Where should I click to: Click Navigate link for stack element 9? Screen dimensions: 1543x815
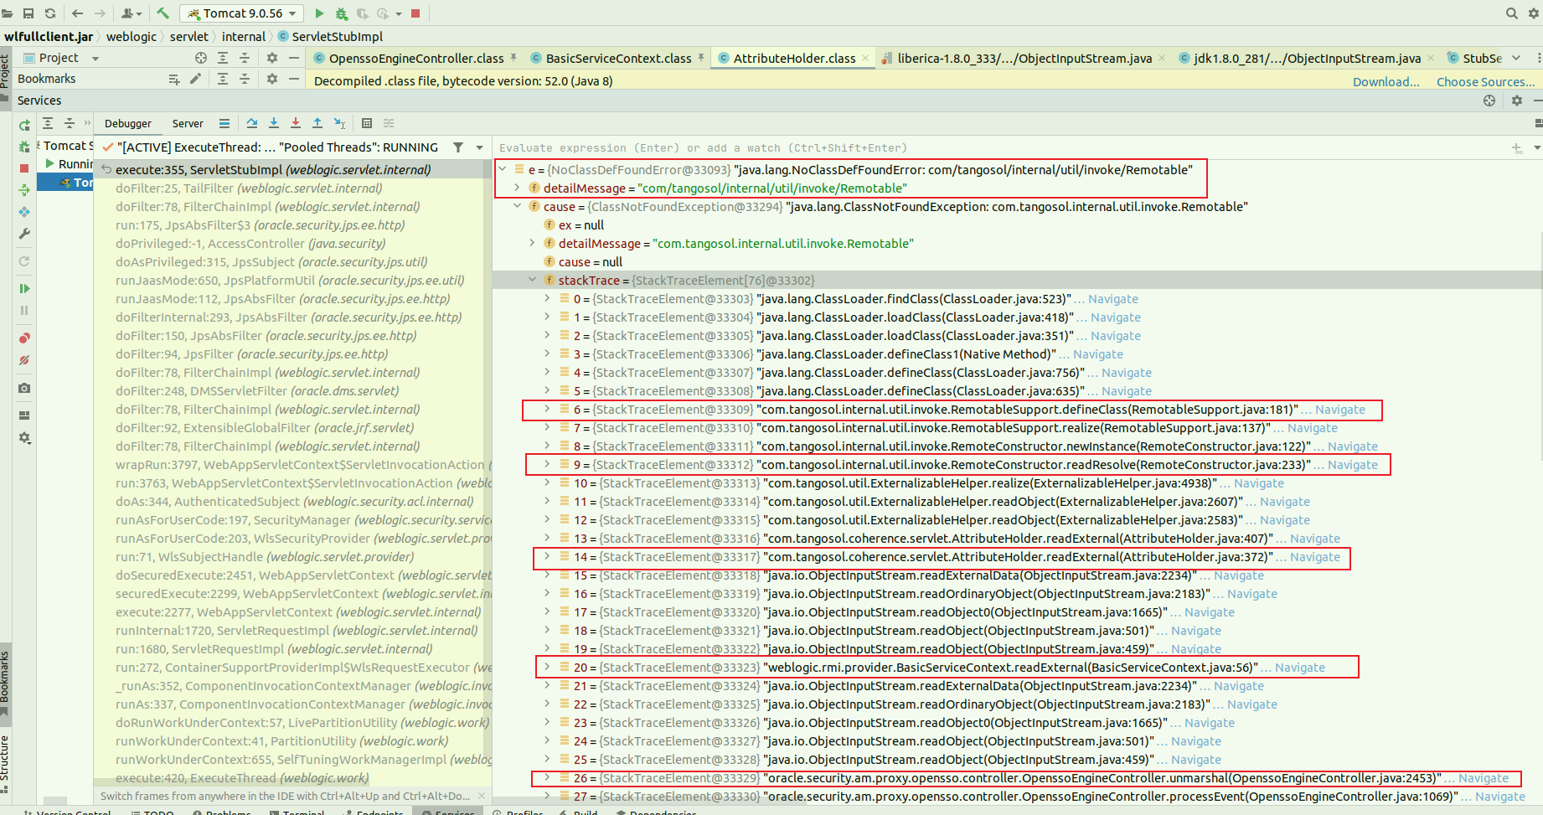[1352, 465]
